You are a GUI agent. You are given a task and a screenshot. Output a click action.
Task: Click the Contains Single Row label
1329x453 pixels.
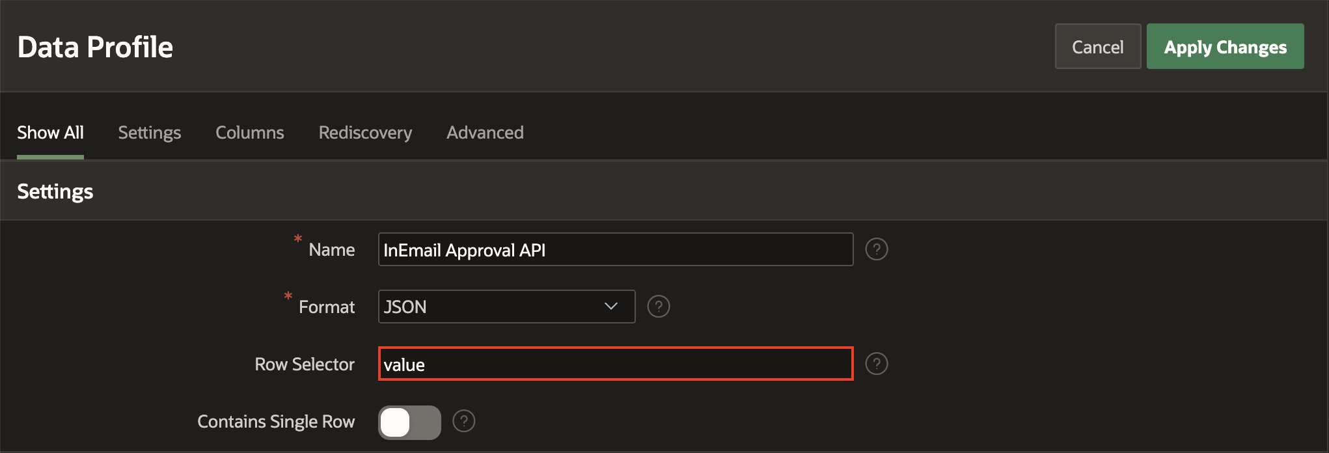[x=276, y=422]
